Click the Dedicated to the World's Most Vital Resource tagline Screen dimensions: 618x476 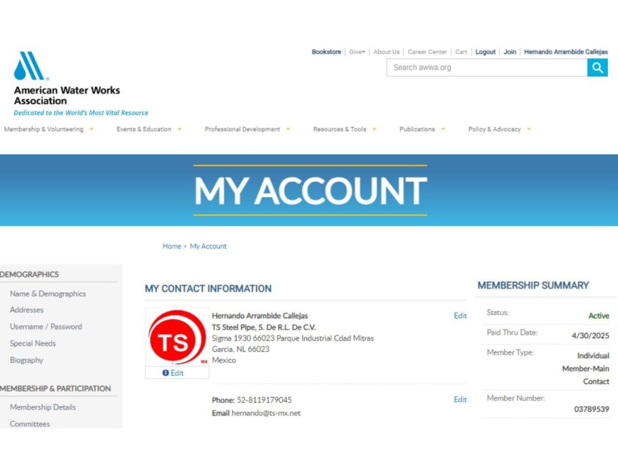[81, 113]
